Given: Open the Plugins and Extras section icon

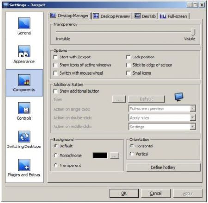Looking at the screenshot, I should coord(24,165).
